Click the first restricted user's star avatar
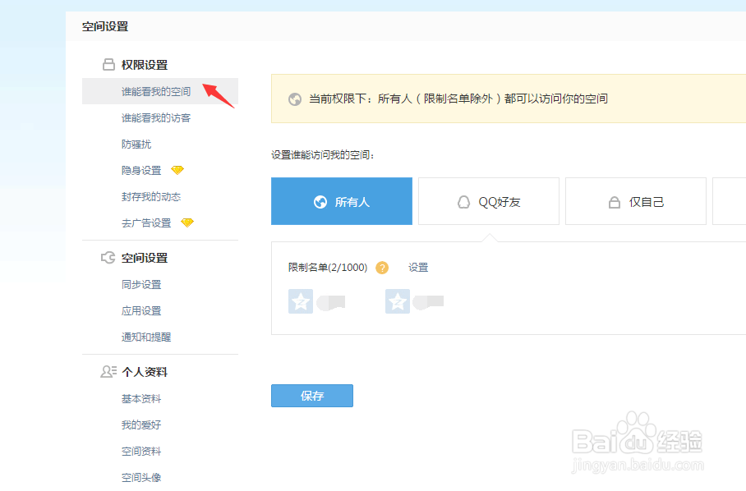The height and width of the screenshot is (491, 746). (x=301, y=301)
